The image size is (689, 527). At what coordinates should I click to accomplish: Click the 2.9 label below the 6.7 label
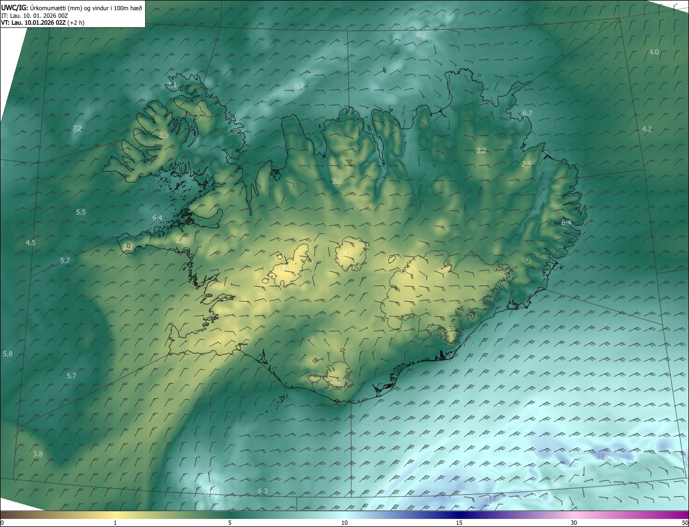click(526, 164)
